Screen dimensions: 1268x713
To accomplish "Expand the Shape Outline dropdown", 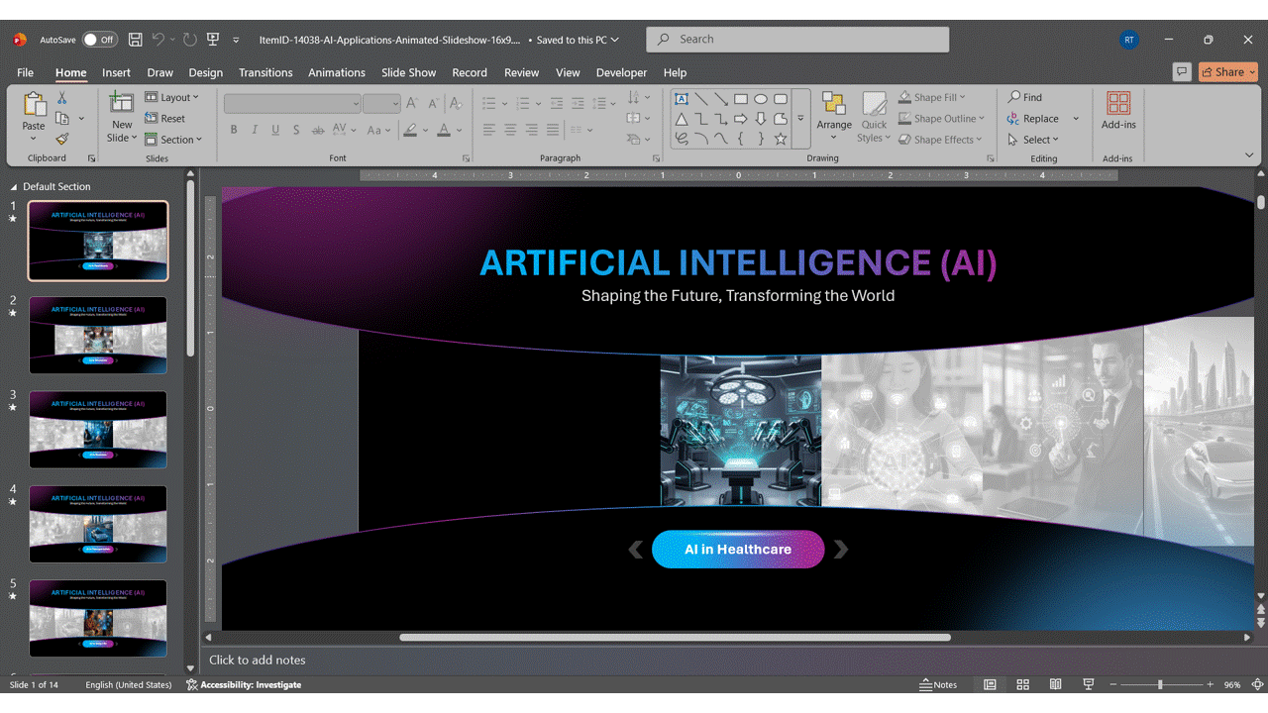I will tap(941, 118).
